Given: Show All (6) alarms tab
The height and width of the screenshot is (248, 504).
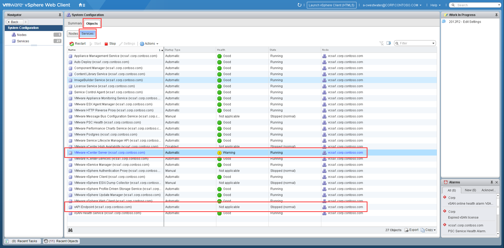Looking at the screenshot, I should pos(452,190).
